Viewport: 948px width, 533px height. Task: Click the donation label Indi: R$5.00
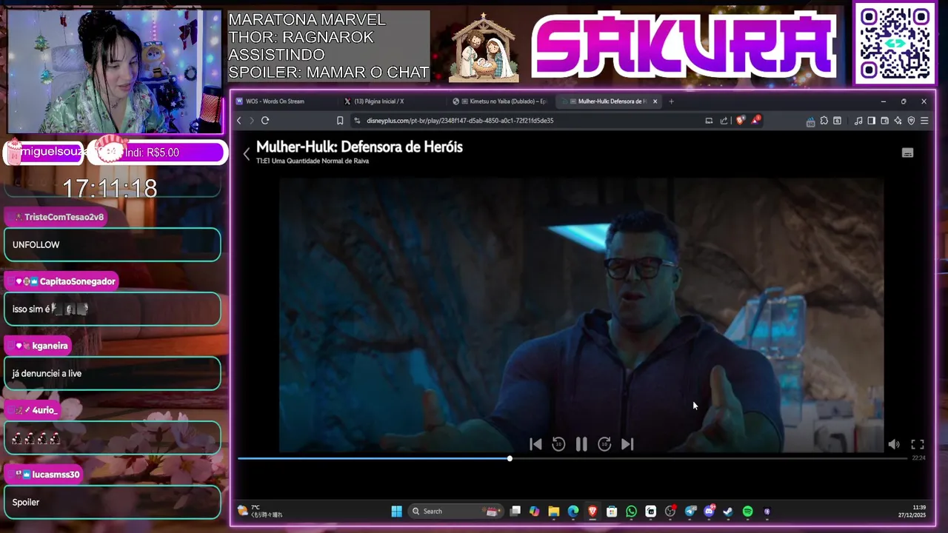pyautogui.click(x=152, y=152)
